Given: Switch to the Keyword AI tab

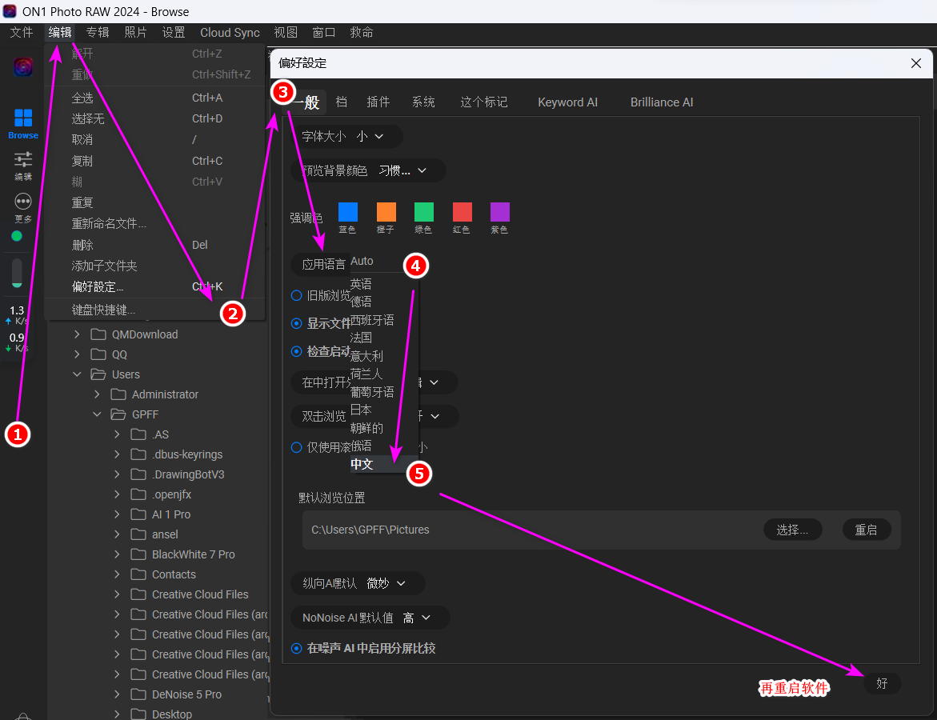Looking at the screenshot, I should click(x=567, y=102).
